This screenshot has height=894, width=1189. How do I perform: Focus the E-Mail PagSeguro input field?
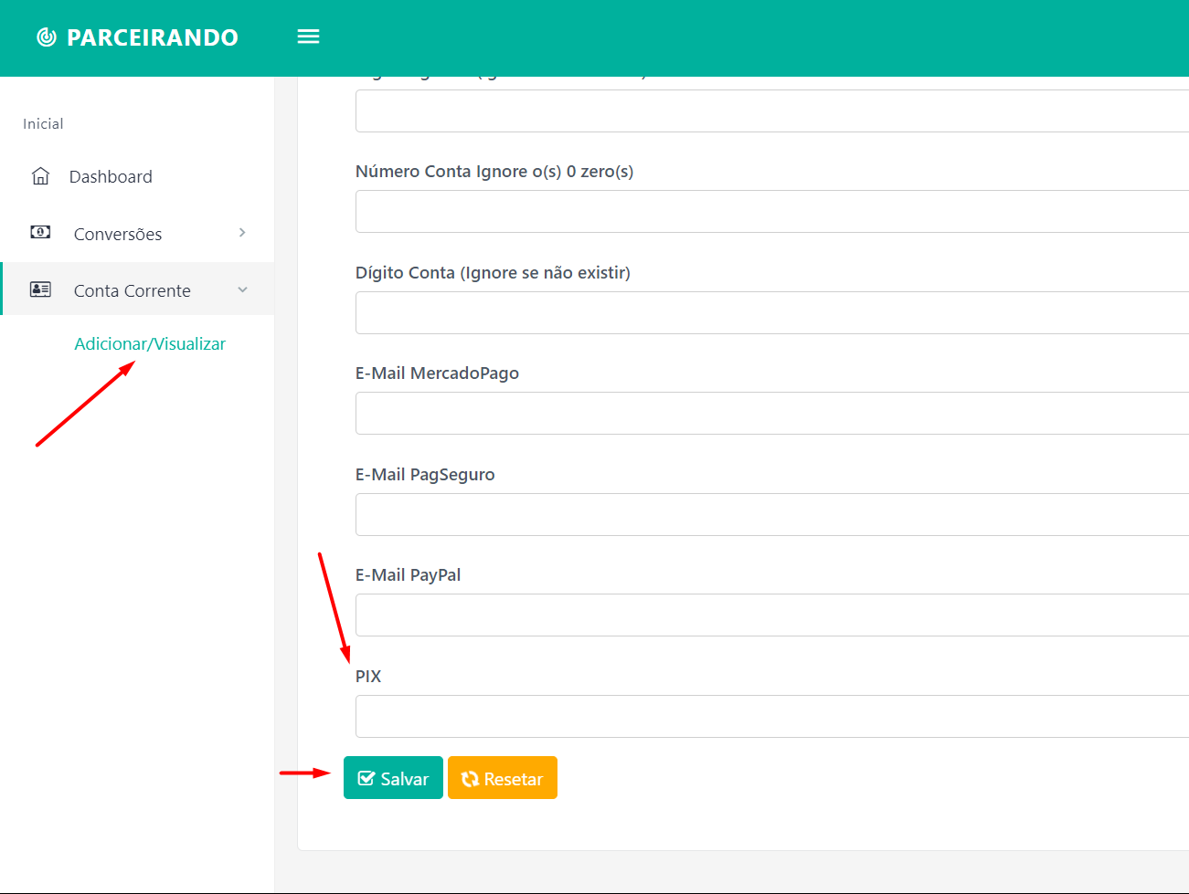772,515
